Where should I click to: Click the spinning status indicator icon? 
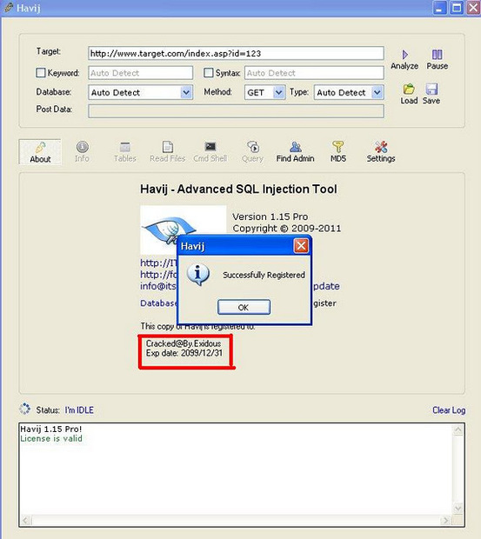(24, 409)
